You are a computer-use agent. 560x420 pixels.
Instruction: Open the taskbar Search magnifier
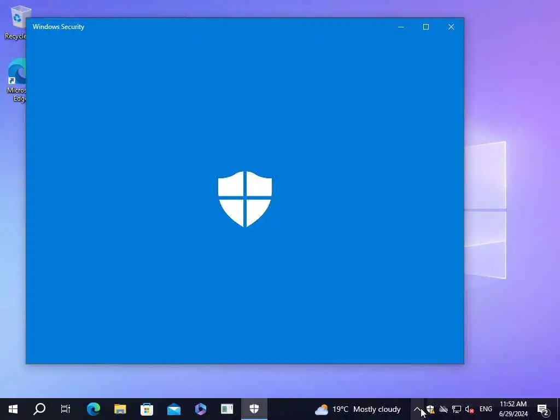coord(39,409)
